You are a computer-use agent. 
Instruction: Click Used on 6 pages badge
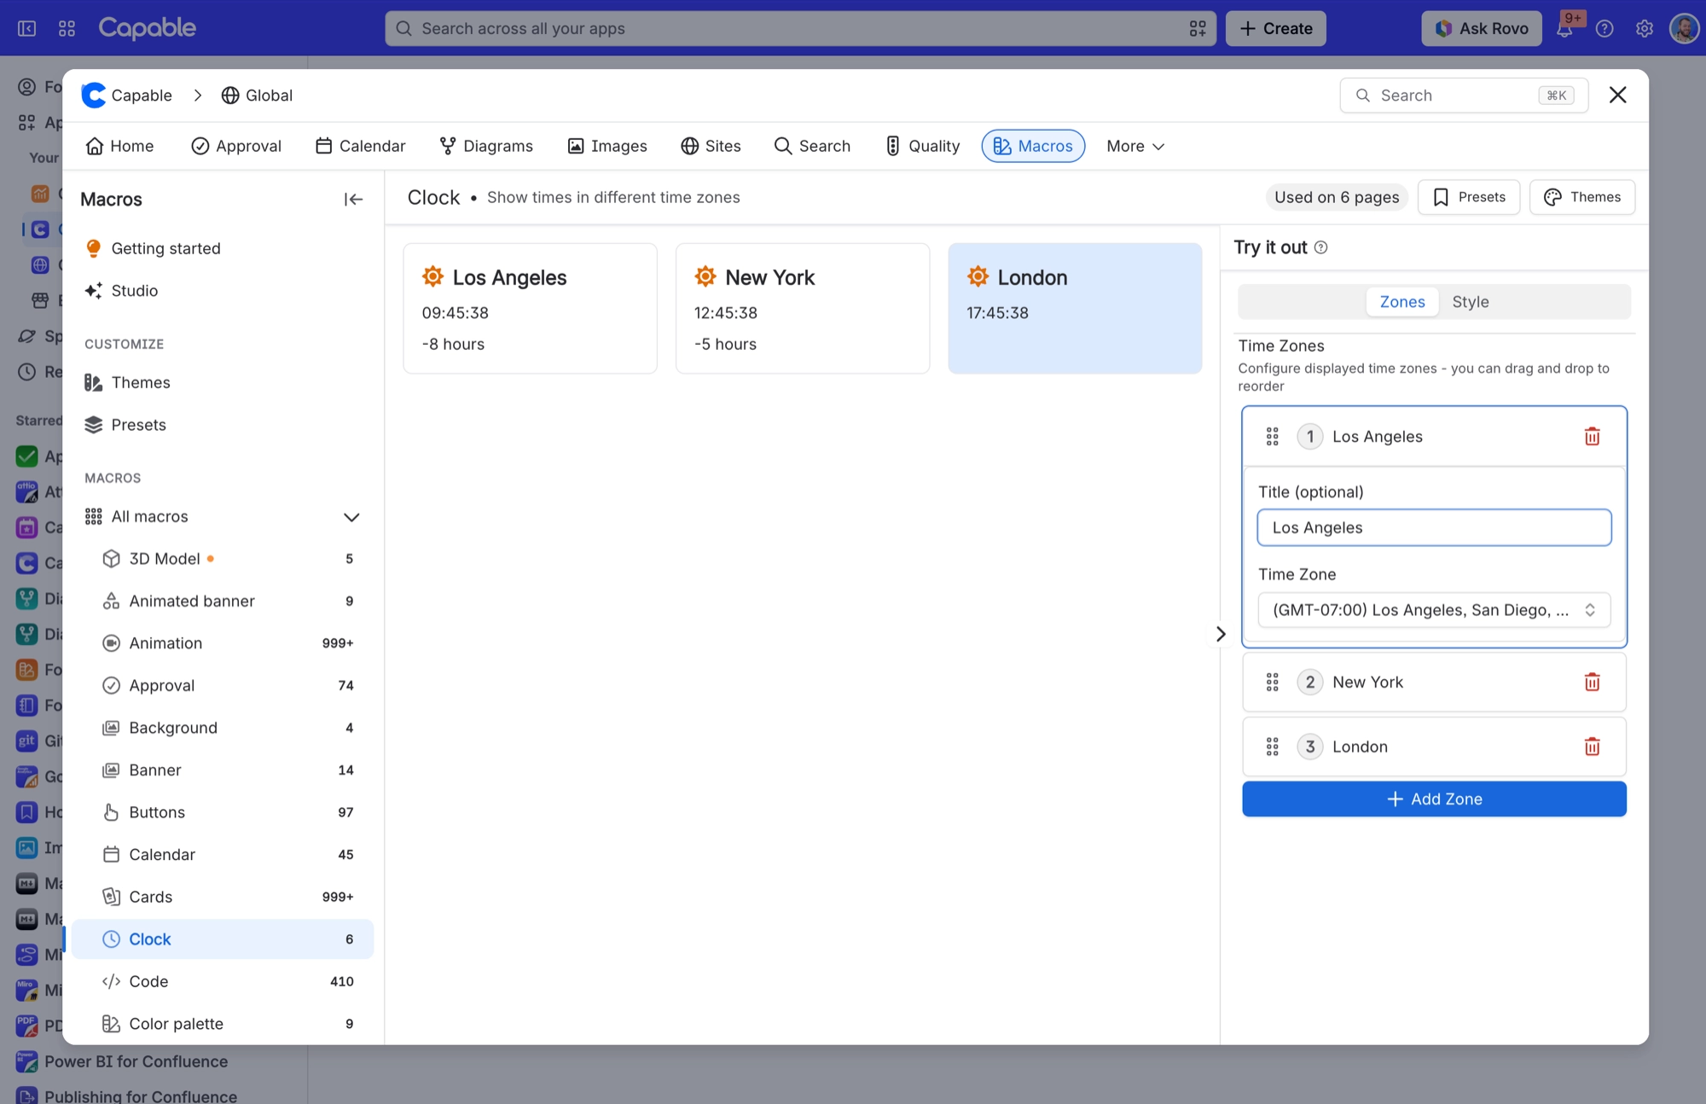pyautogui.click(x=1337, y=197)
